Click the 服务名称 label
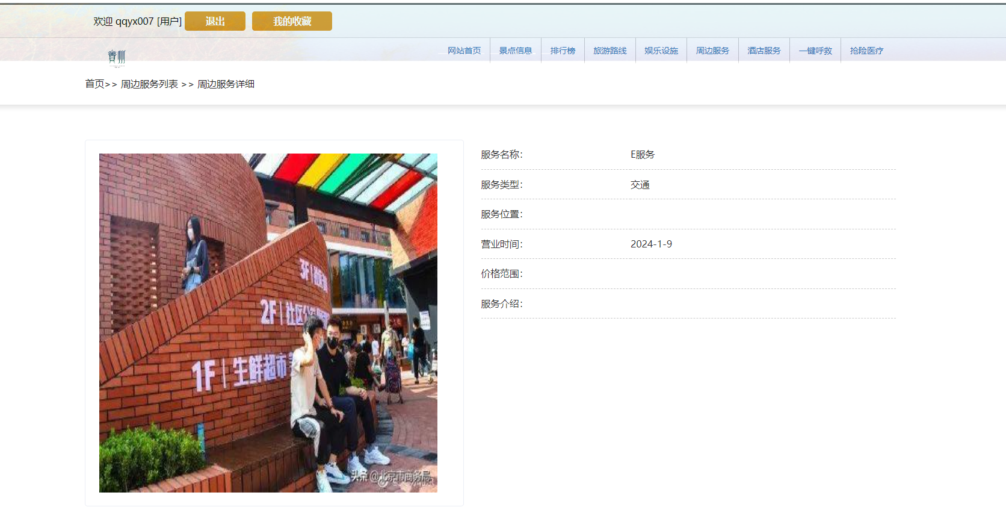Screen dimensions: 1006x513 (502, 155)
